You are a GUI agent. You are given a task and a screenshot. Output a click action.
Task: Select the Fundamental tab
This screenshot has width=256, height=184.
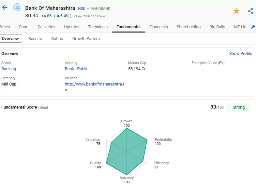128,27
